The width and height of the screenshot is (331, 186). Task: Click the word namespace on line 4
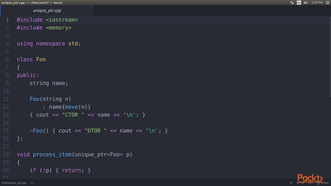[x=50, y=44]
